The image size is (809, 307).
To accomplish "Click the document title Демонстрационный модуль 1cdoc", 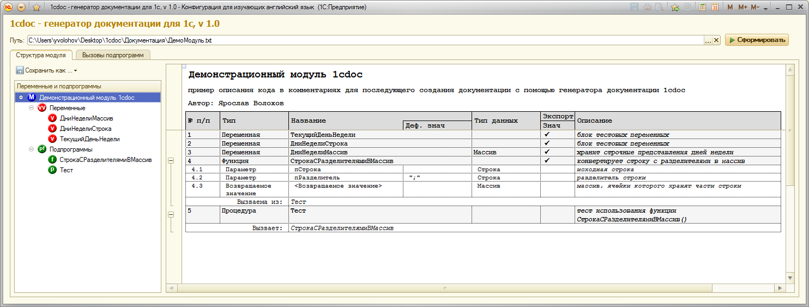I will click(x=275, y=75).
